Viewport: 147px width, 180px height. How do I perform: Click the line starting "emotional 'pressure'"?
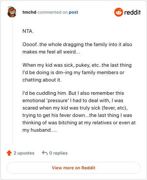pyautogui.click(x=73, y=100)
